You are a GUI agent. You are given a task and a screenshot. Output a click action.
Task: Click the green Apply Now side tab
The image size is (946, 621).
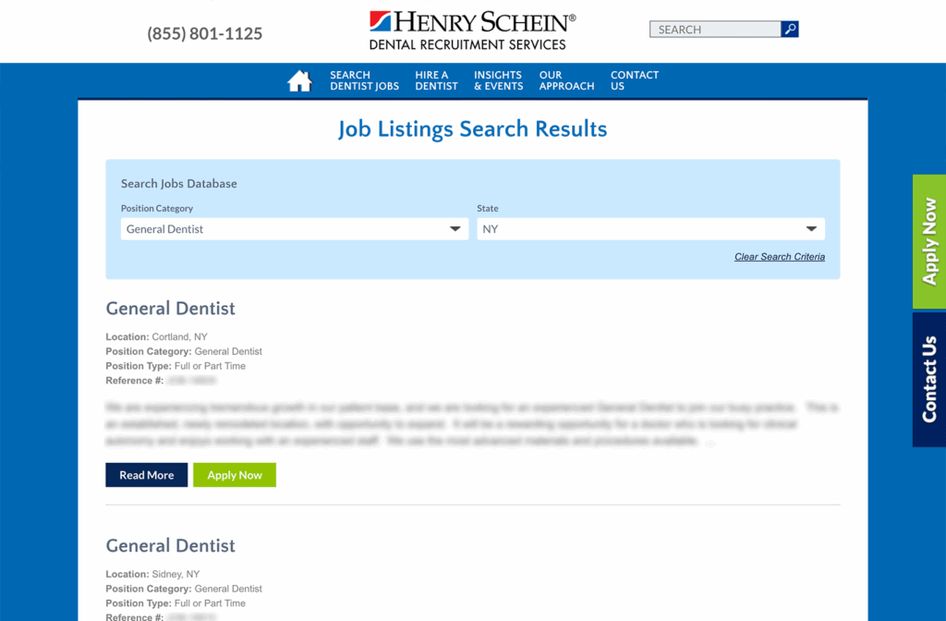[928, 241]
